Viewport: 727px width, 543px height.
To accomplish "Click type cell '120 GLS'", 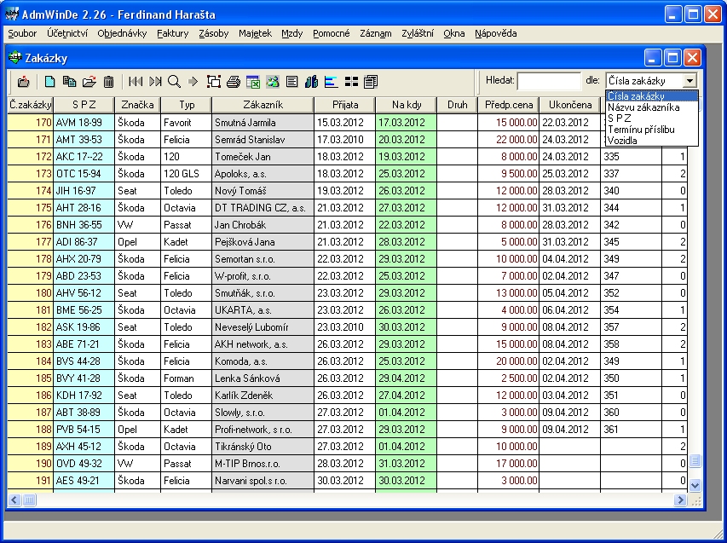I will click(187, 173).
